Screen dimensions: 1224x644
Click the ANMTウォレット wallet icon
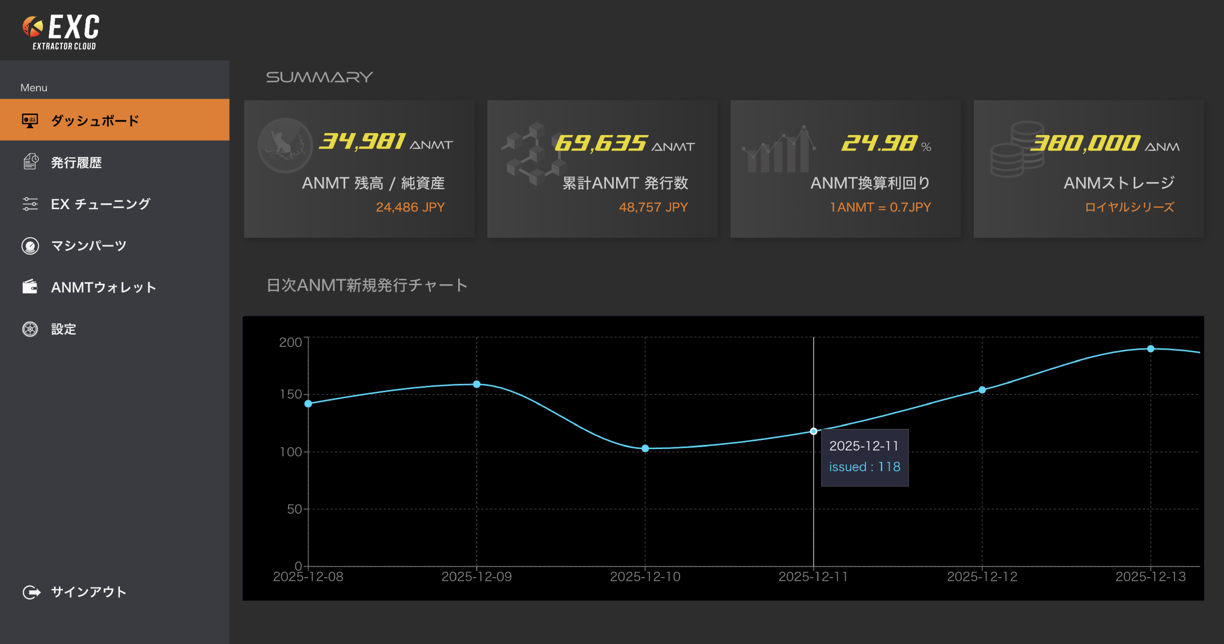tap(30, 287)
